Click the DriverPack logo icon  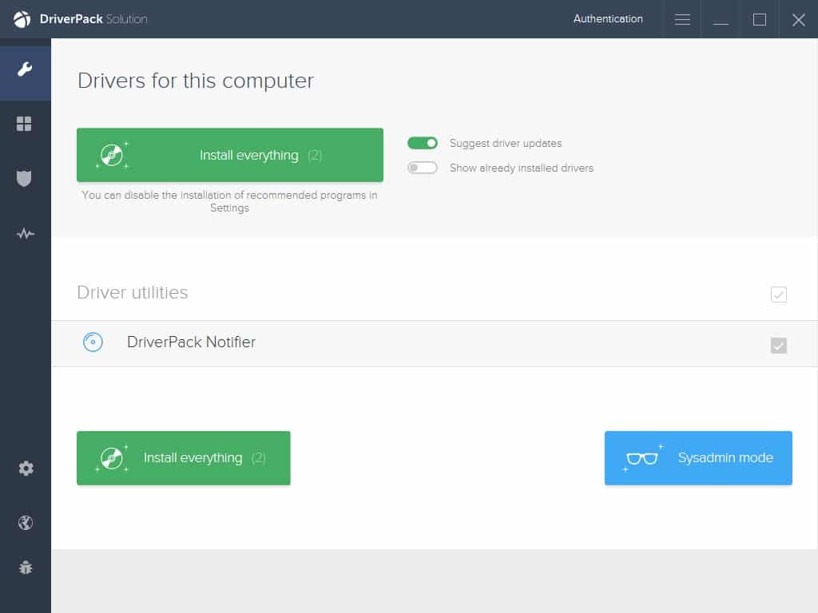(x=22, y=19)
